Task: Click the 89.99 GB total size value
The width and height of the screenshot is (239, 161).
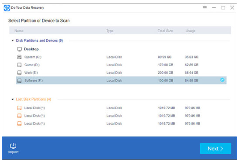Action: coord(164,57)
